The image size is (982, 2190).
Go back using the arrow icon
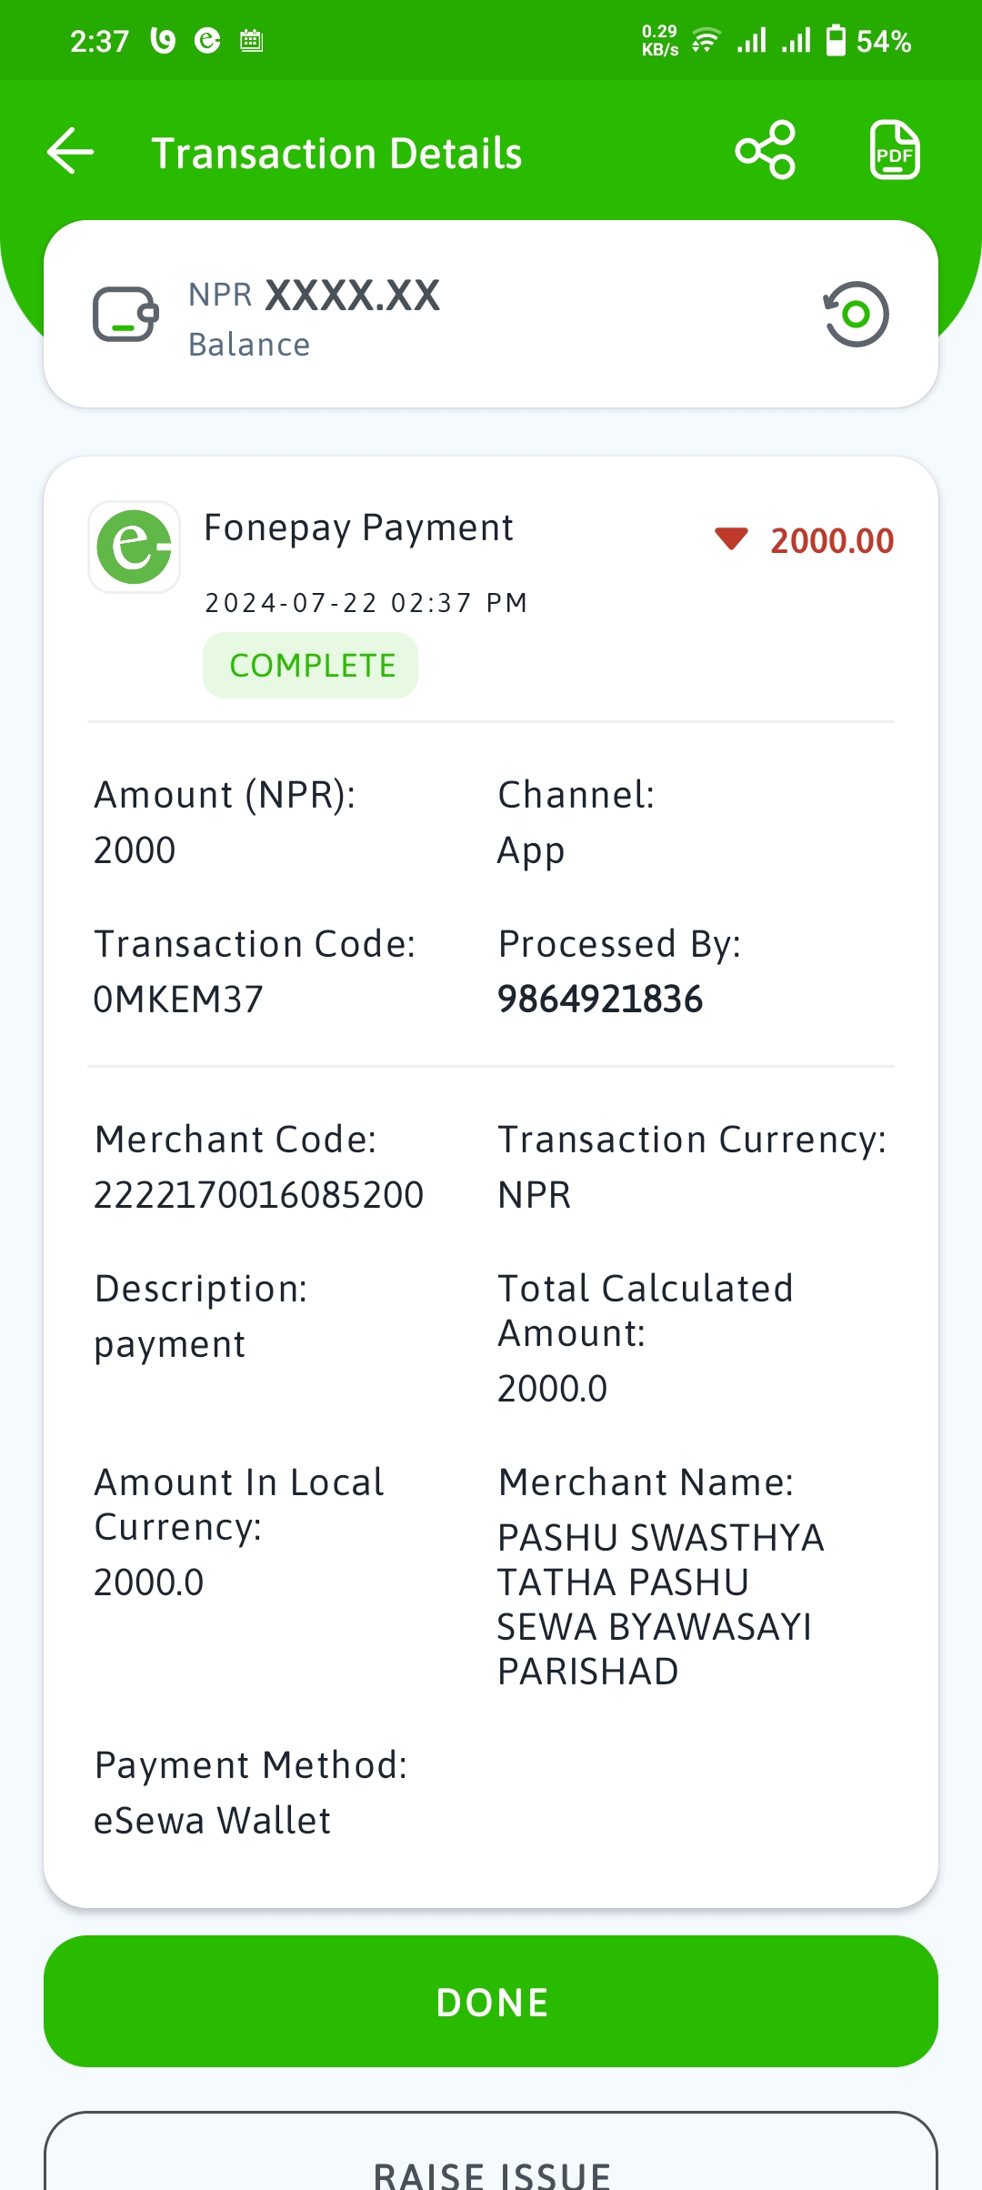coord(71,151)
